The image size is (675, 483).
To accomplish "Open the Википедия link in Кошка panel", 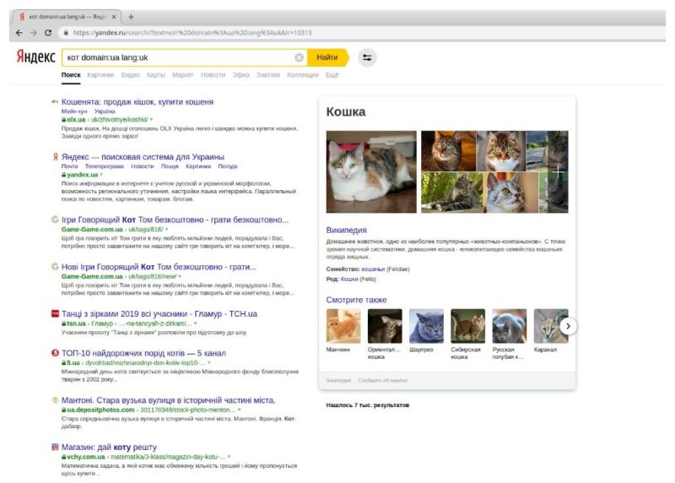I will [x=346, y=230].
